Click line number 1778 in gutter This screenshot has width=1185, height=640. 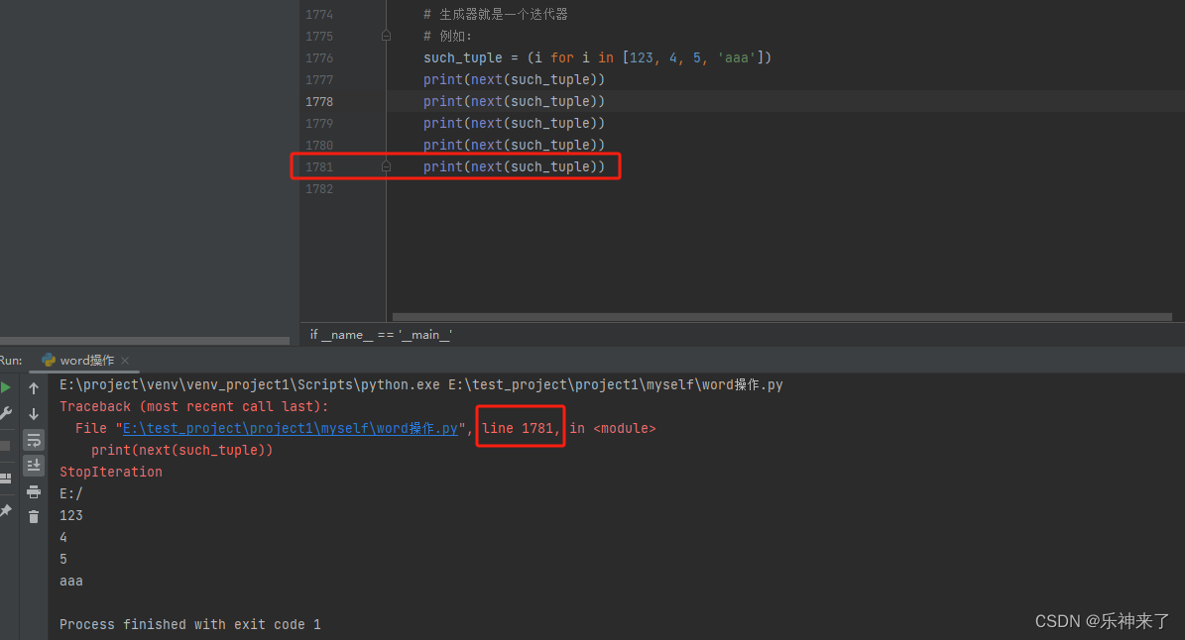point(319,102)
